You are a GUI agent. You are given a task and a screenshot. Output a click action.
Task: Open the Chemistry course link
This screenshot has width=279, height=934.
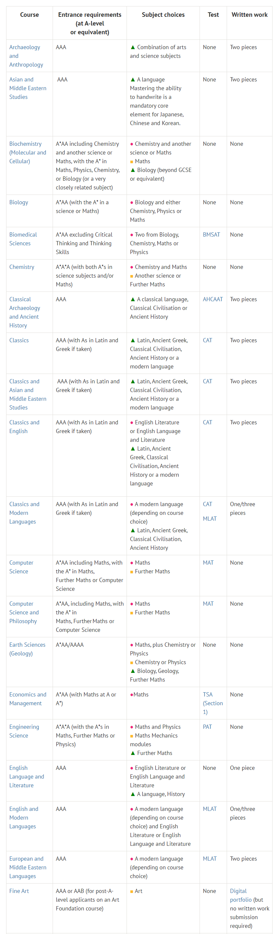[22, 267]
